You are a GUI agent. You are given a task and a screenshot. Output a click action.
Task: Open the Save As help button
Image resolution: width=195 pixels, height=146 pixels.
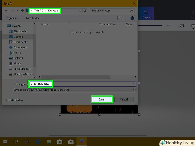click(x=132, y=18)
